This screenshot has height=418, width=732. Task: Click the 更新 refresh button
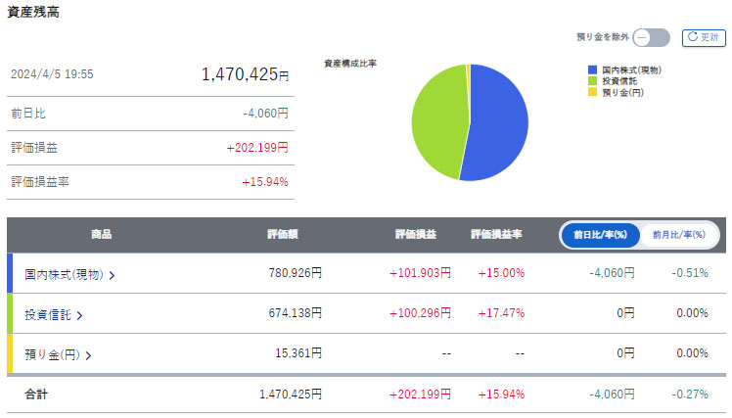(x=704, y=38)
